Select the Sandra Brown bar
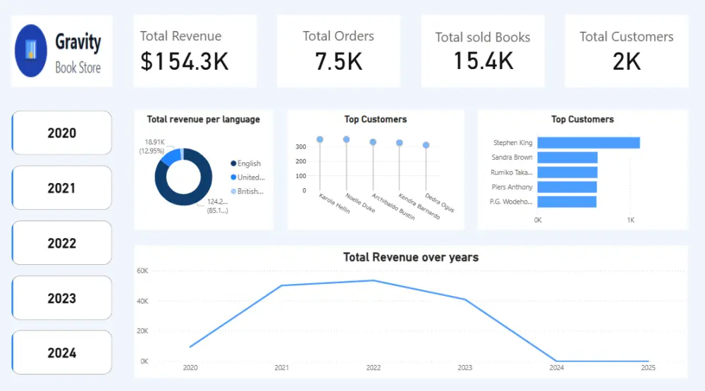This screenshot has height=391, width=705. 568,157
